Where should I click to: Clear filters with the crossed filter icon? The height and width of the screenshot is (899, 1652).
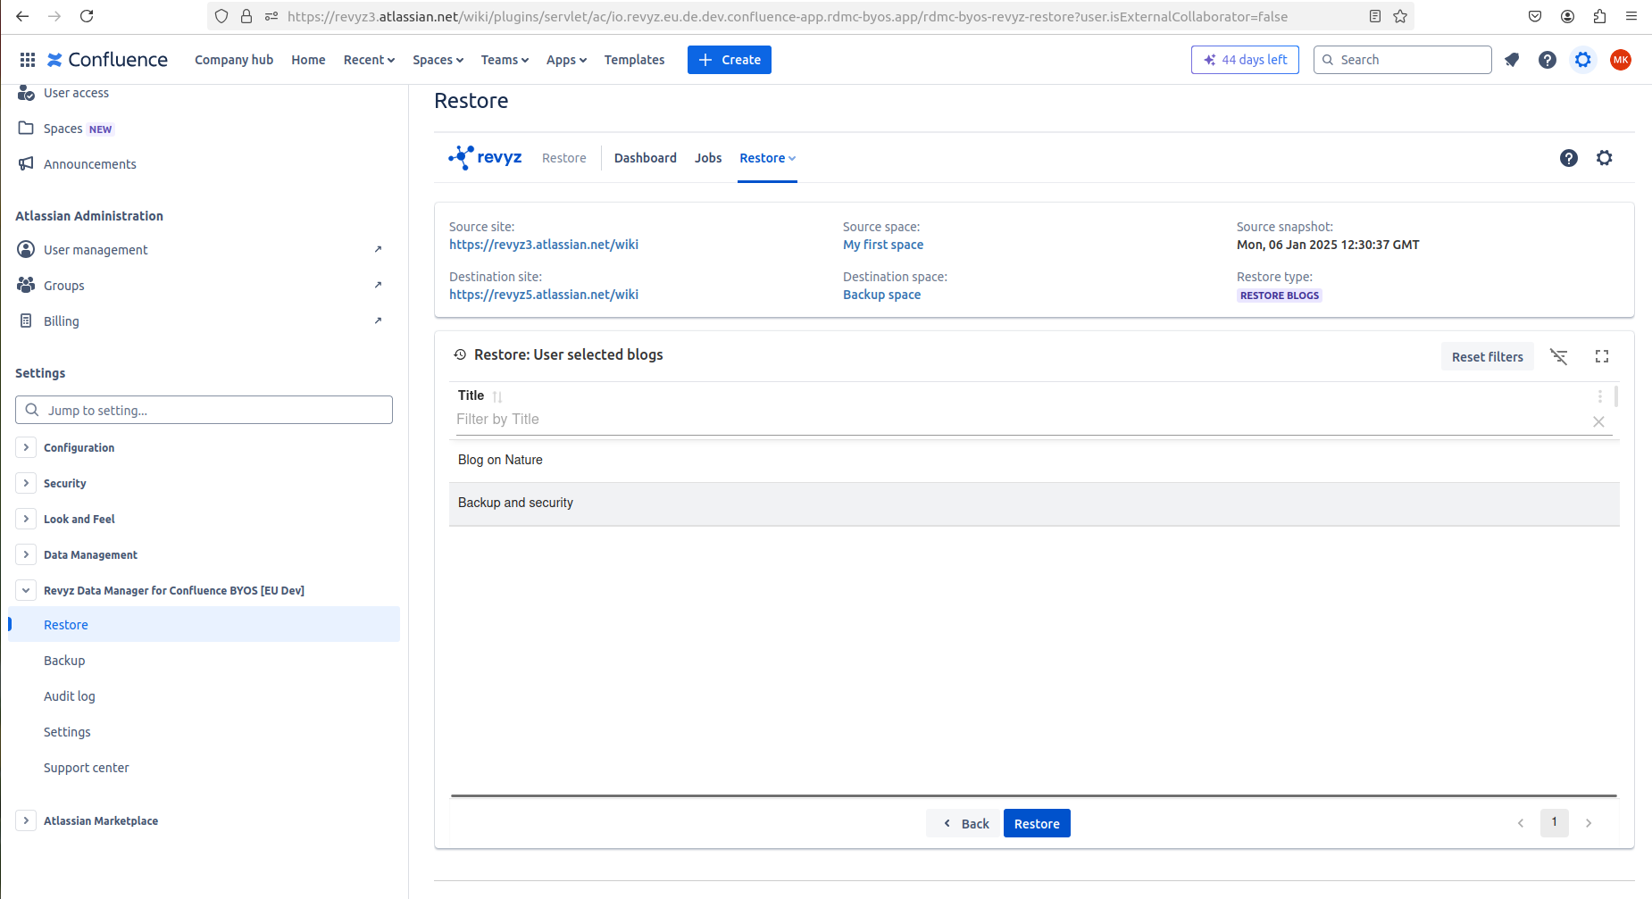click(1559, 356)
